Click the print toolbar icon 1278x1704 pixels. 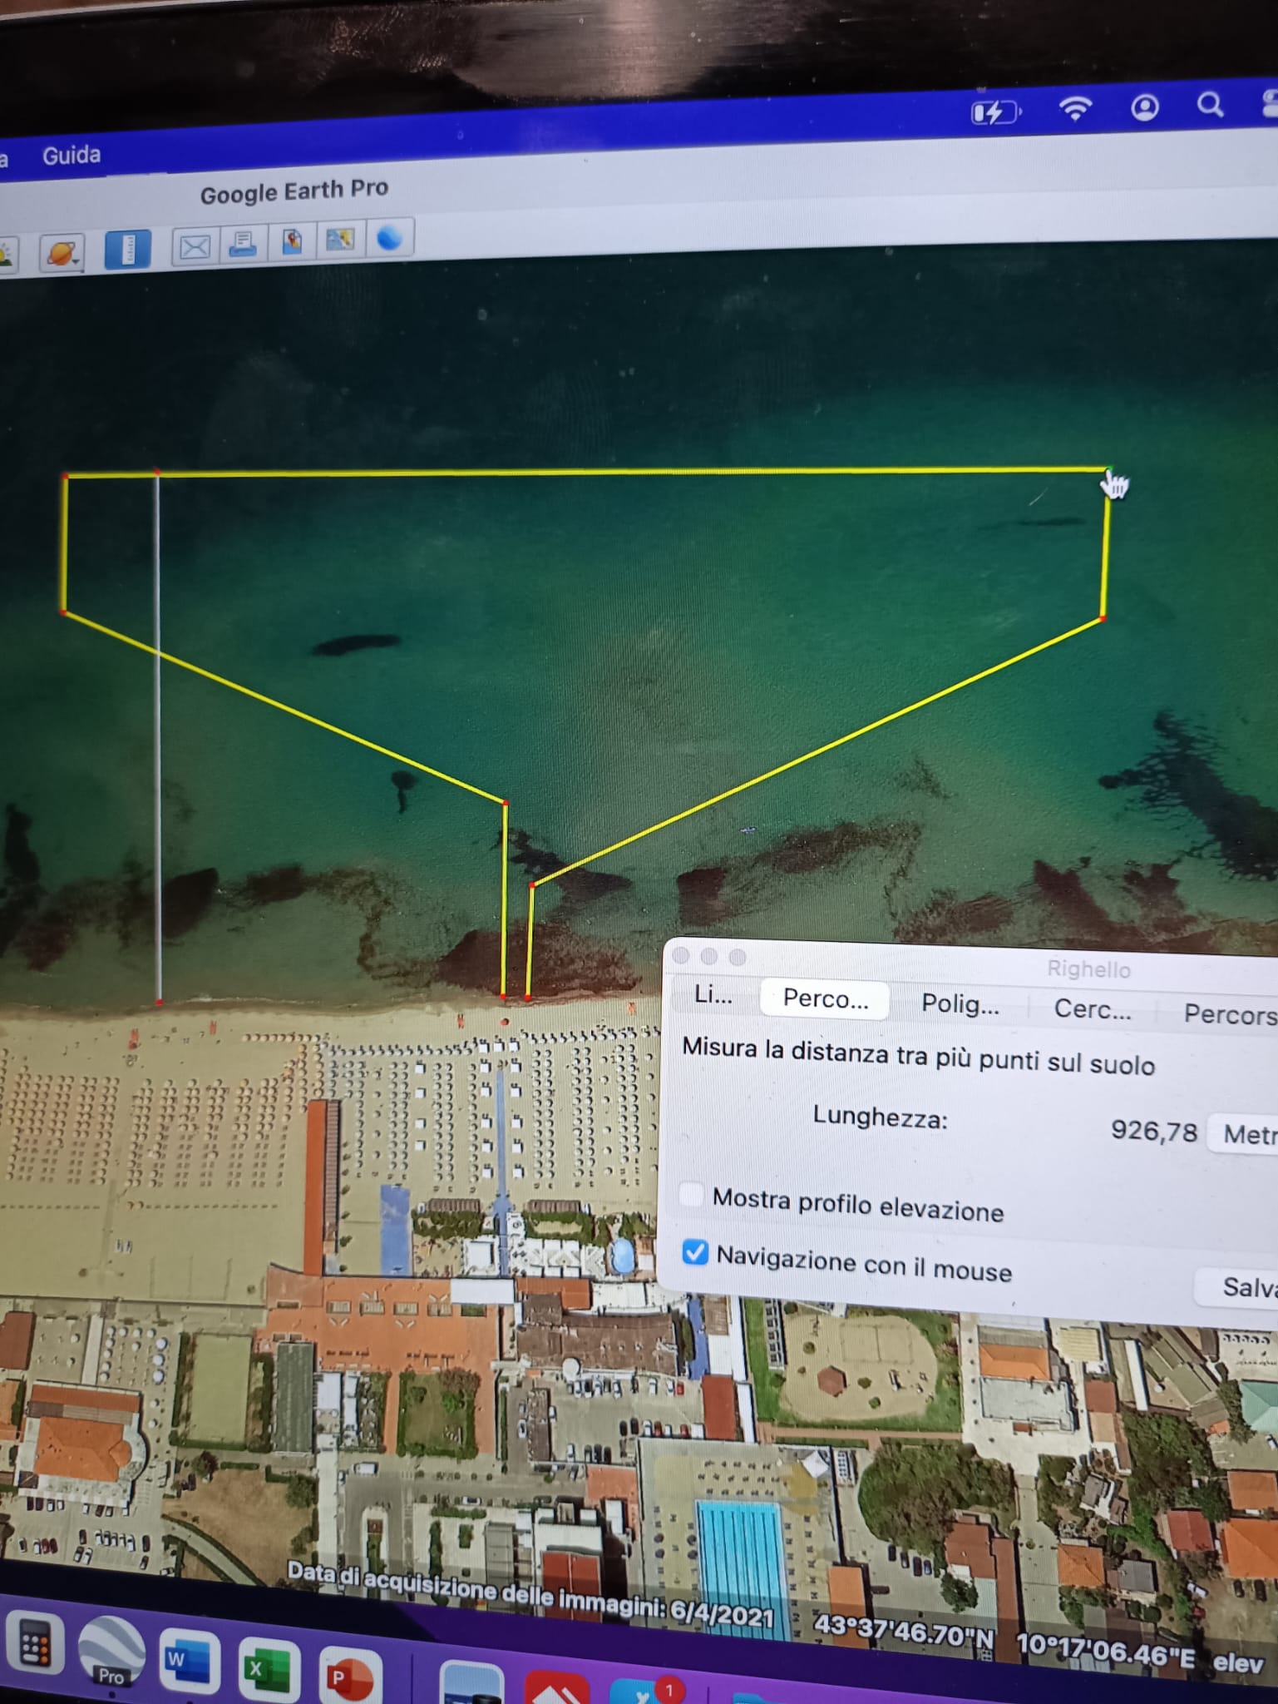tap(243, 244)
